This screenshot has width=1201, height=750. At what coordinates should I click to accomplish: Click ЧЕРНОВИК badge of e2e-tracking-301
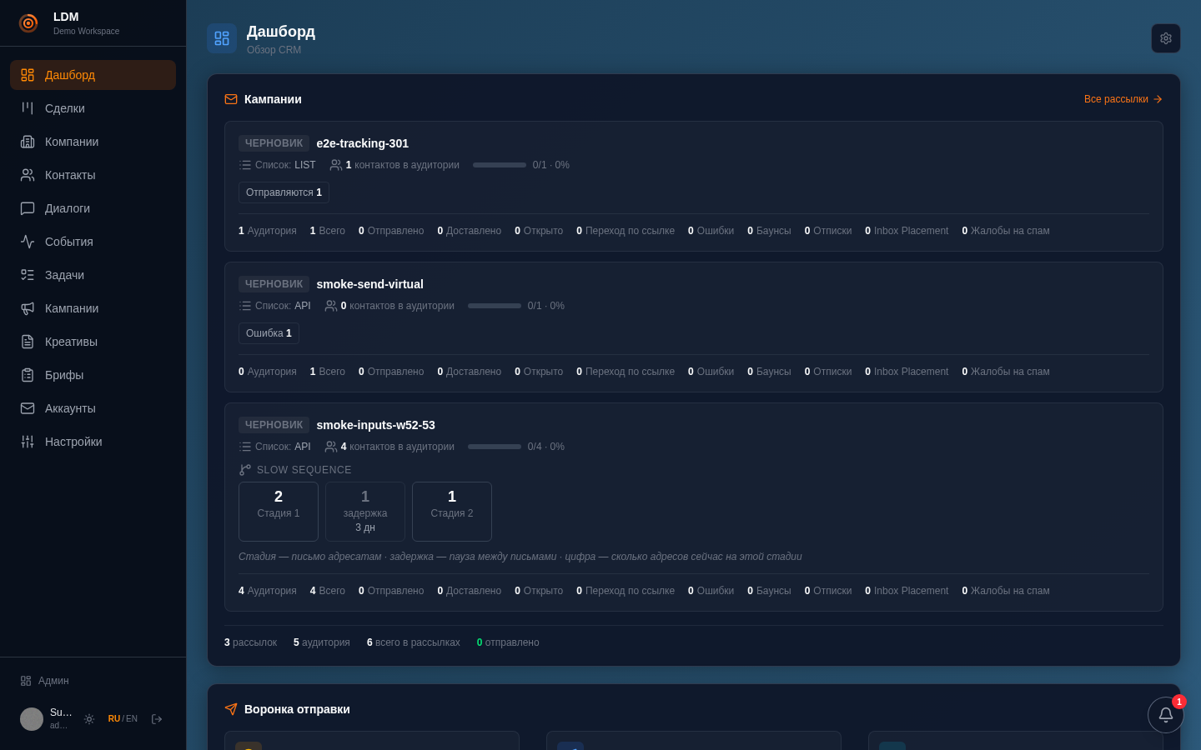click(x=274, y=143)
